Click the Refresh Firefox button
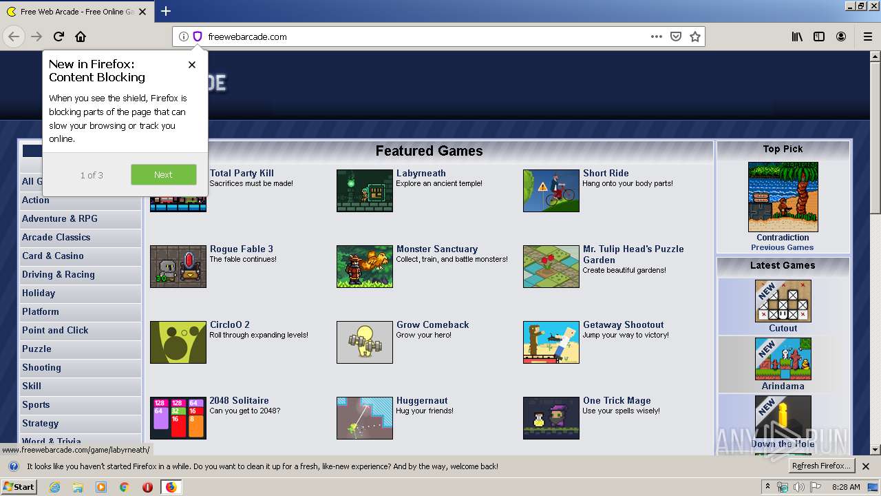881x496 pixels. (x=822, y=466)
